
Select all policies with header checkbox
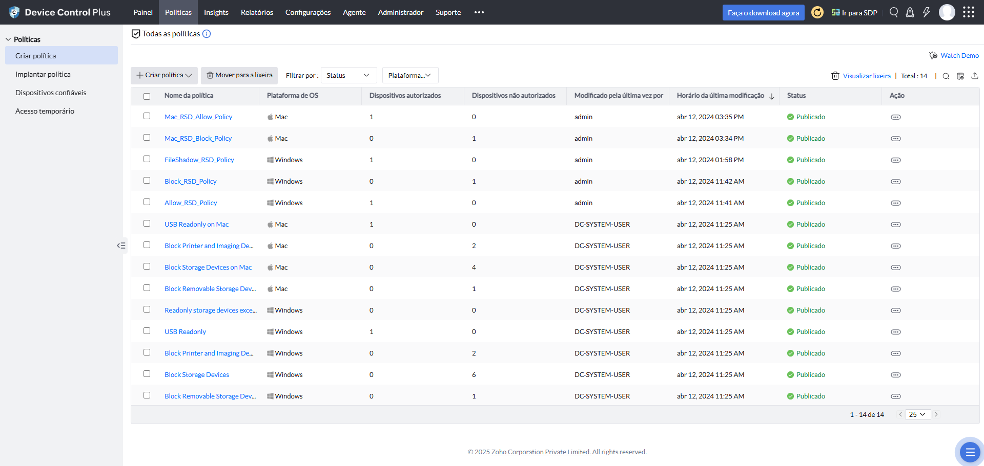click(147, 96)
